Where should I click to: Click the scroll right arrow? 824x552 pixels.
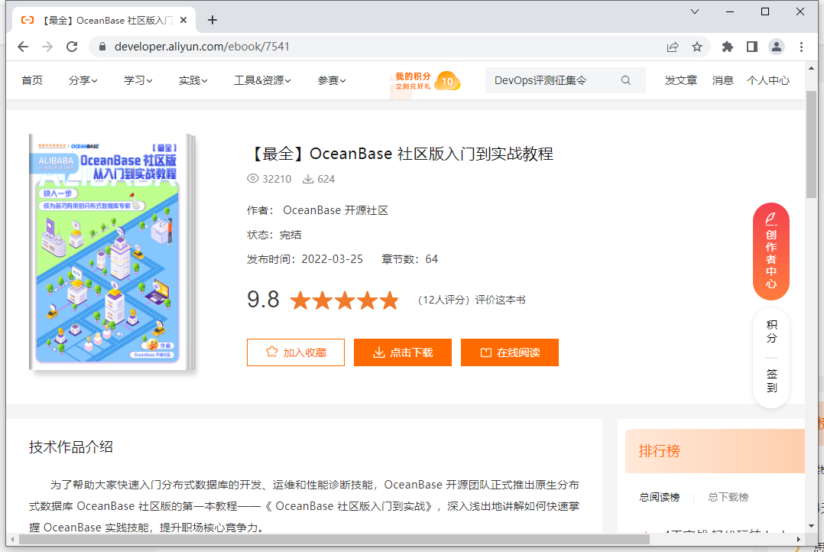pos(798,539)
